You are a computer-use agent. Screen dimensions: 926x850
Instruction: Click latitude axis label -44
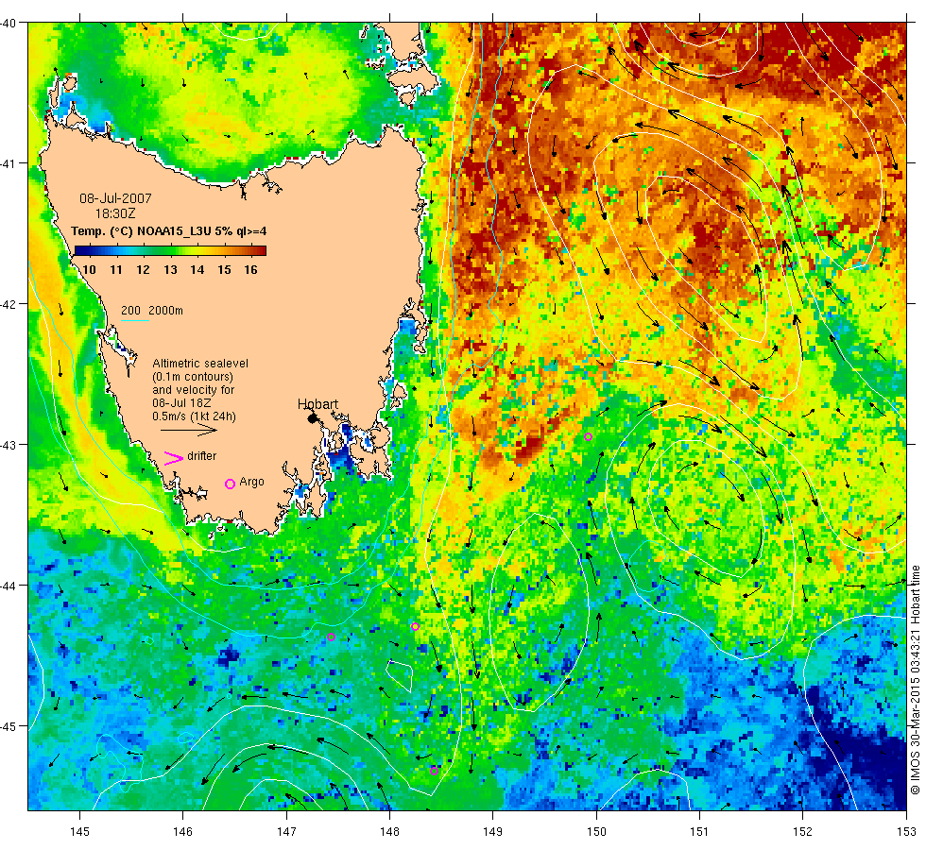click(x=8, y=586)
